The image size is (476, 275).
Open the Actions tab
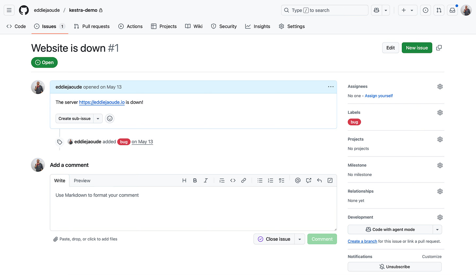[x=130, y=26]
